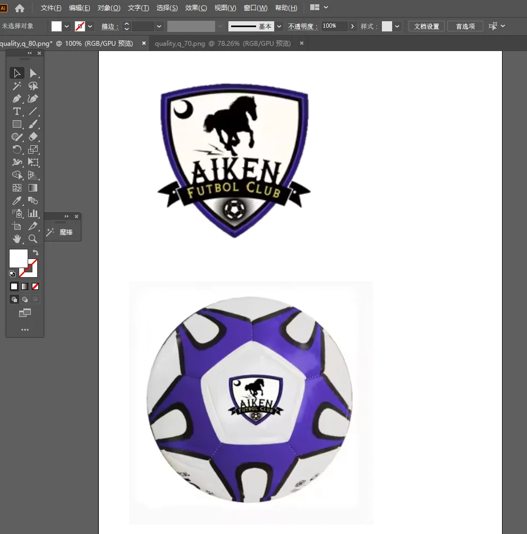Step the stroke weight up/down arrows
Image resolution: width=527 pixels, height=534 pixels.
click(126, 26)
